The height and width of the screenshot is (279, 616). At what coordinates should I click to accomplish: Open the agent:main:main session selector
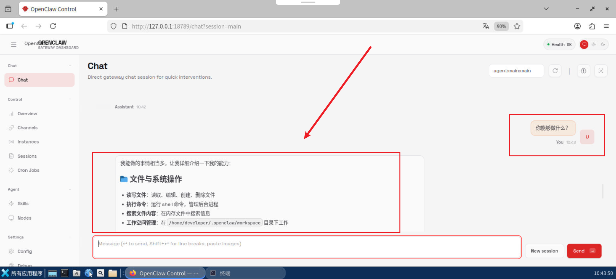click(x=516, y=71)
